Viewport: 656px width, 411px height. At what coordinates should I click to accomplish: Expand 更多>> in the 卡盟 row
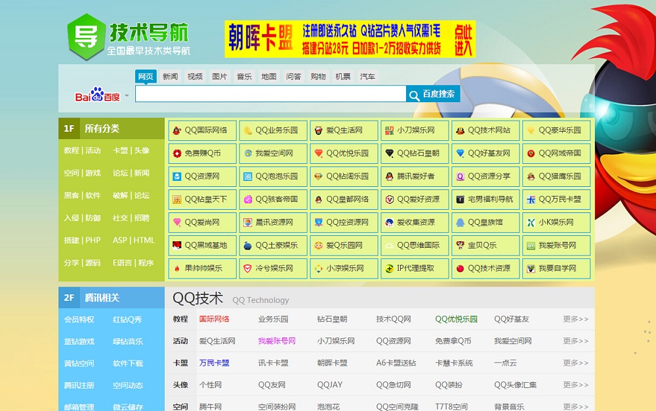click(576, 362)
